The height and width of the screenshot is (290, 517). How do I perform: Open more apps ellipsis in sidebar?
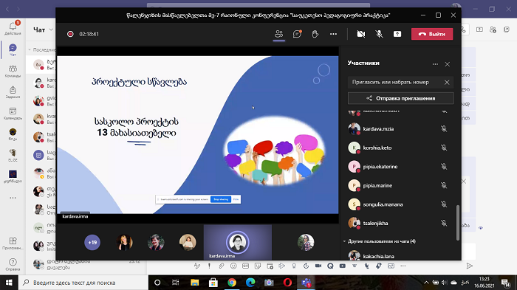[13, 198]
